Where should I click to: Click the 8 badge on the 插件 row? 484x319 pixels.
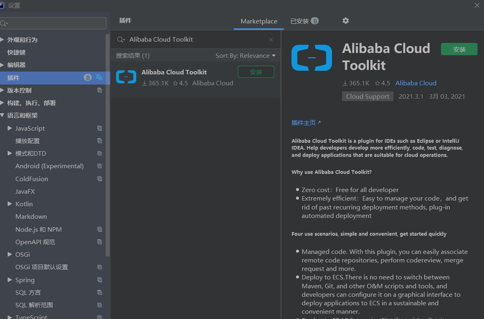coord(88,78)
